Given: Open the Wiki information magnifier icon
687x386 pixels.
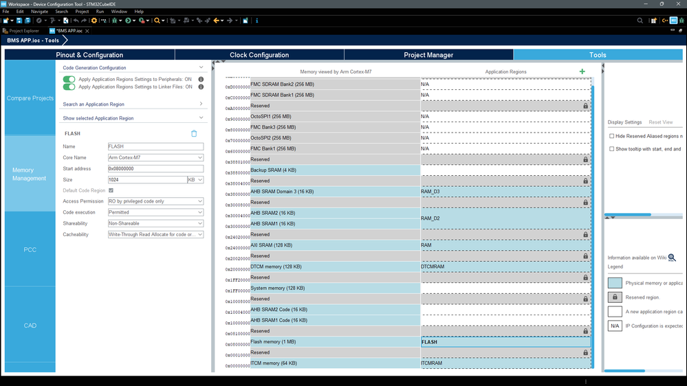Looking at the screenshot, I should tap(672, 258).
